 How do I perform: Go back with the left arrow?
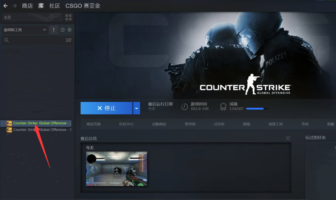(6, 6)
